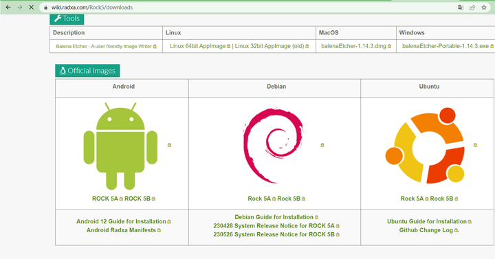This screenshot has height=259, width=495.
Task: Click the Android robot logo
Action: [120, 146]
